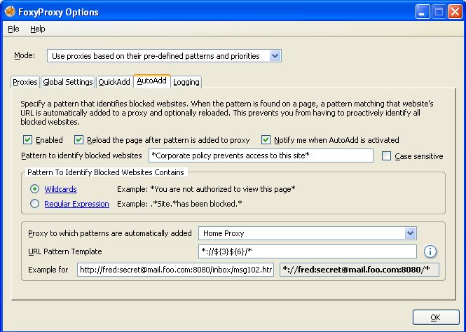Open the Wildcards help link

click(61, 189)
